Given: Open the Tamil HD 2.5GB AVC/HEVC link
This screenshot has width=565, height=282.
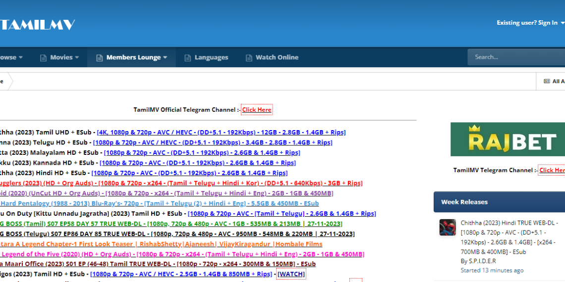Looking at the screenshot, I should (181, 274).
